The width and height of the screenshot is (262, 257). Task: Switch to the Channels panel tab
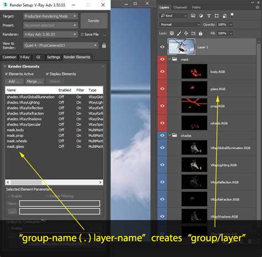click(180, 7)
